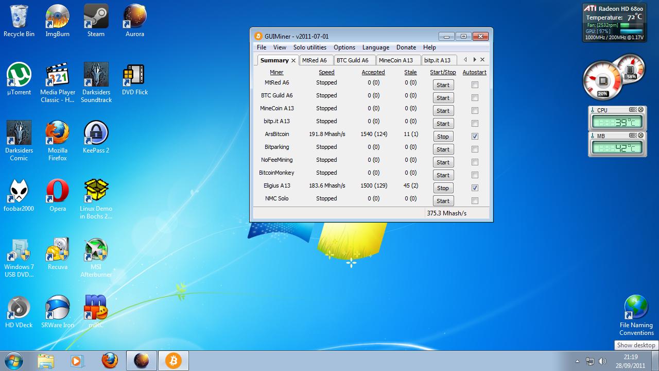The width and height of the screenshot is (659, 371).
Task: Select the MSI Afterburner desktop icon
Action: [x=96, y=257]
